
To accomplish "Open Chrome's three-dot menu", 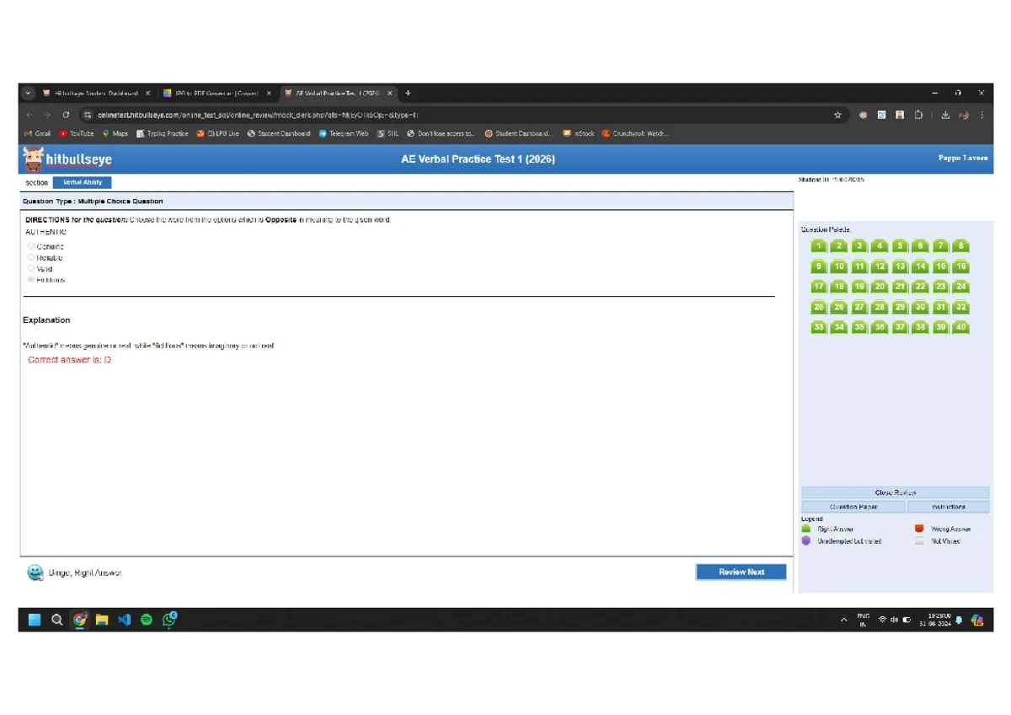I will click(982, 116).
